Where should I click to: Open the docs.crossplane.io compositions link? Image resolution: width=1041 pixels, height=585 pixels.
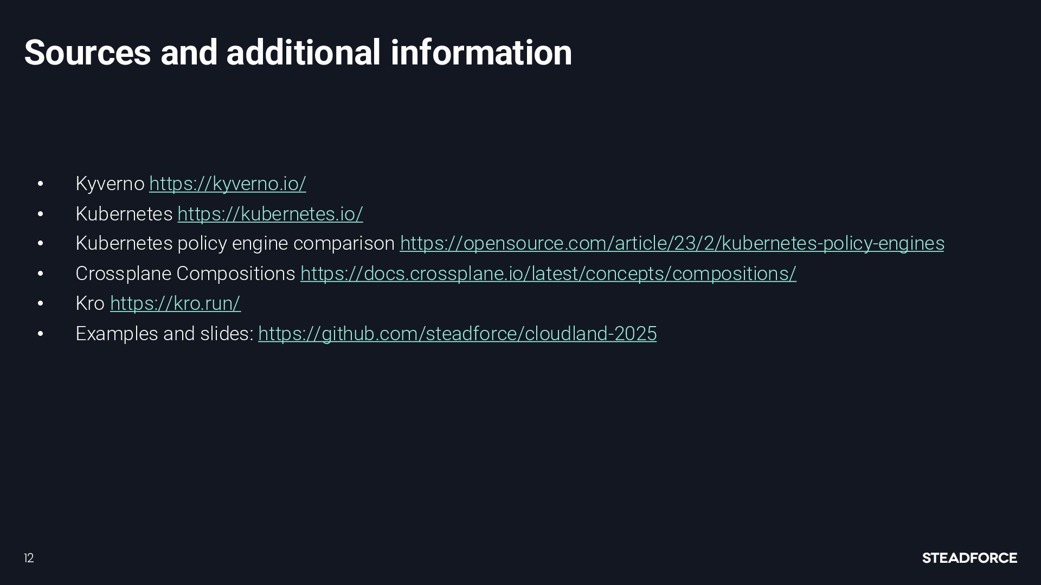(548, 274)
